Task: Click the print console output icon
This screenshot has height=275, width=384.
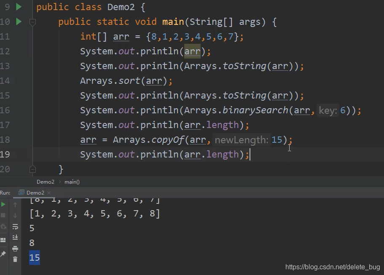Action: [x=15, y=248]
